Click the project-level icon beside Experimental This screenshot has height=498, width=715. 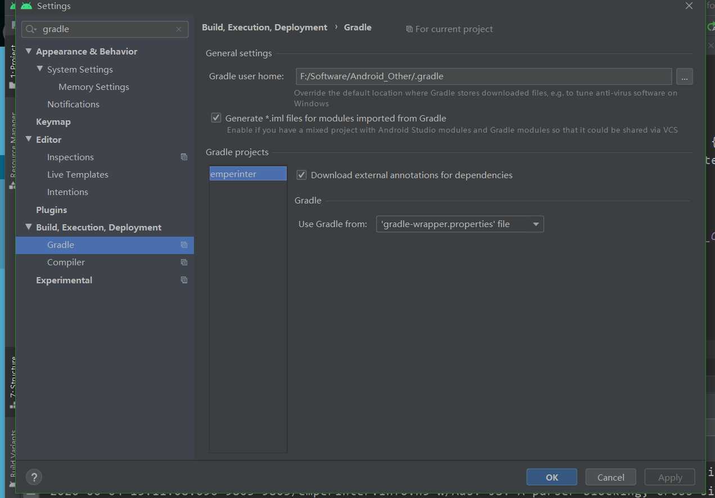tap(184, 280)
